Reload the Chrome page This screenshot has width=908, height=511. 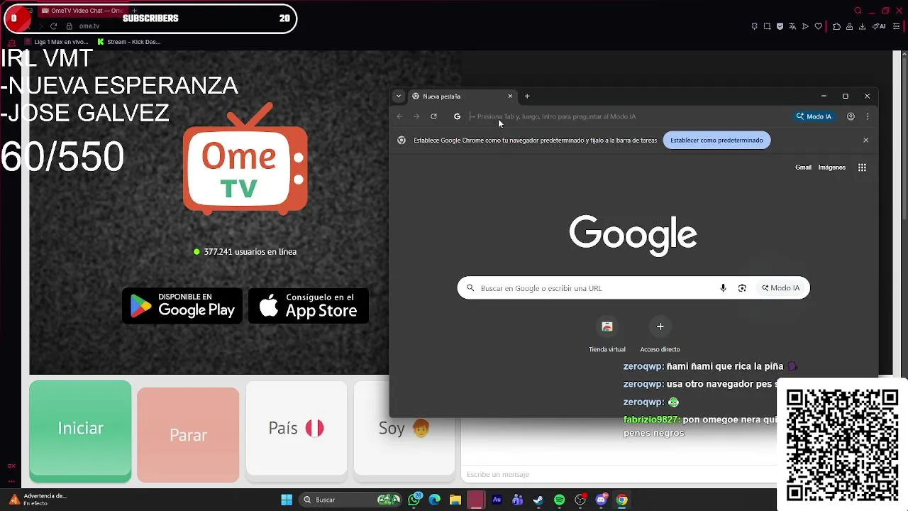tap(433, 116)
